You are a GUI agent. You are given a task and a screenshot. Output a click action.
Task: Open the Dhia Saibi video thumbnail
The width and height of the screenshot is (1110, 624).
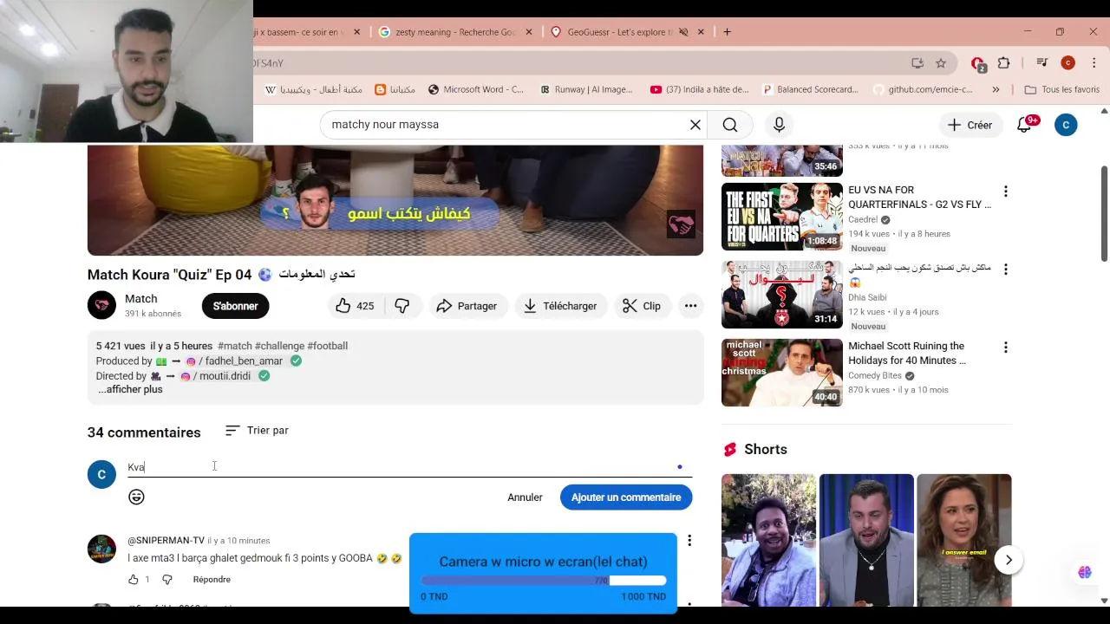pos(782,295)
